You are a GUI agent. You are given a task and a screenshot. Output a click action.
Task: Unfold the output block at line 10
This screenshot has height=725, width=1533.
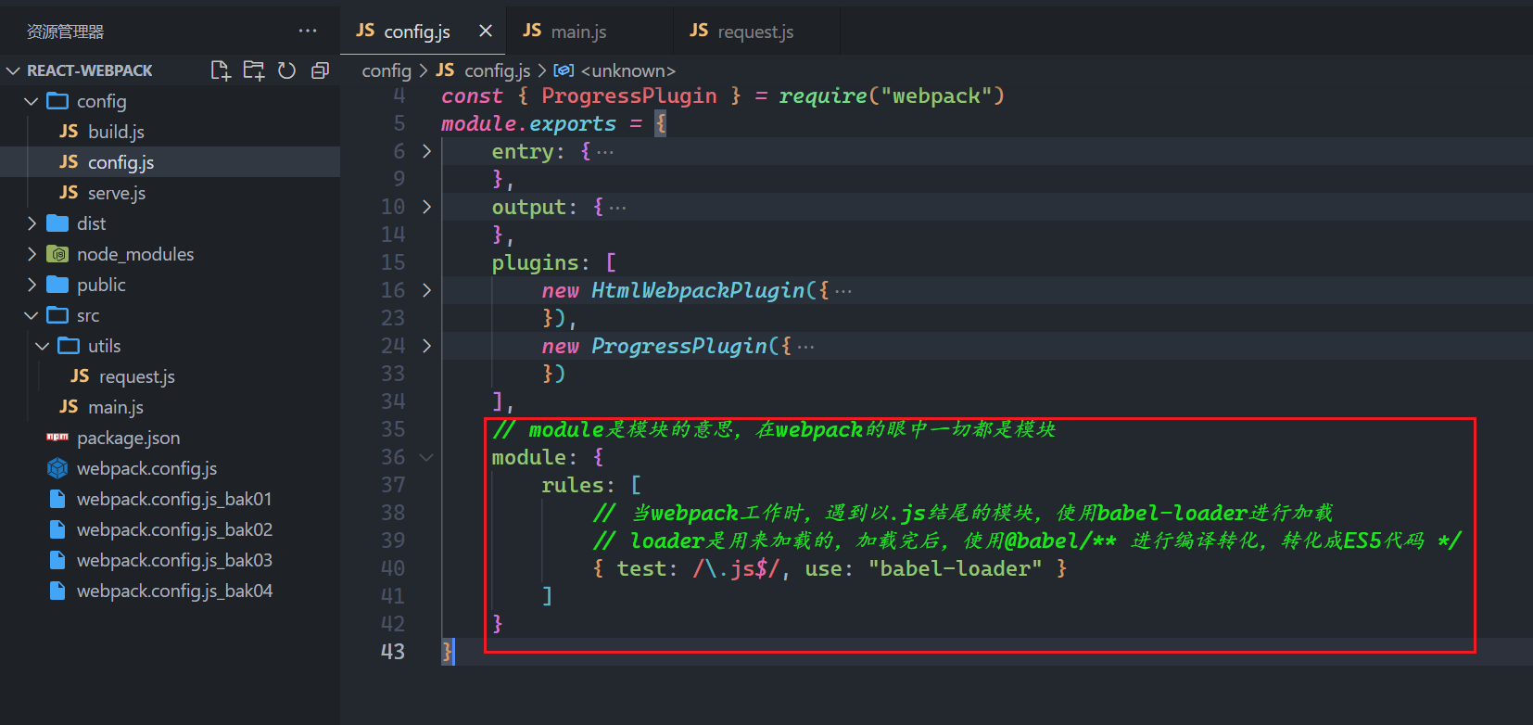(x=426, y=207)
